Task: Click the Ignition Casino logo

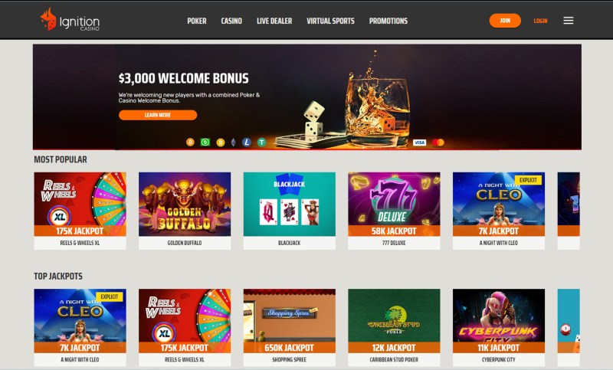Action: click(70, 20)
